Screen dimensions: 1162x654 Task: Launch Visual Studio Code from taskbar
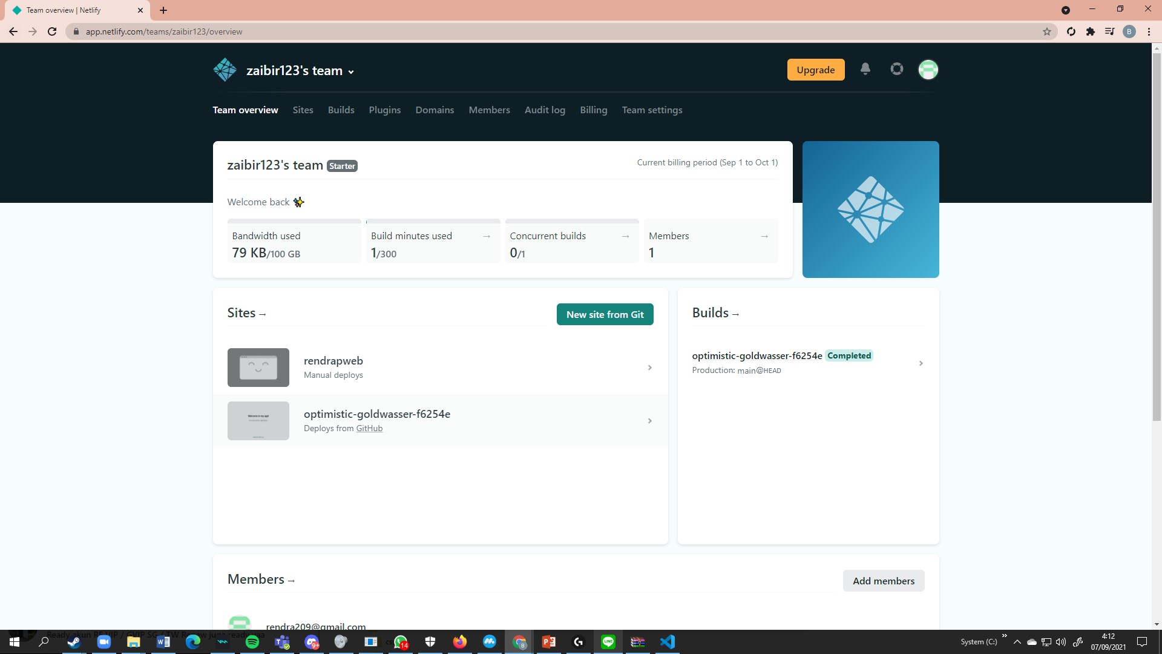[668, 642]
